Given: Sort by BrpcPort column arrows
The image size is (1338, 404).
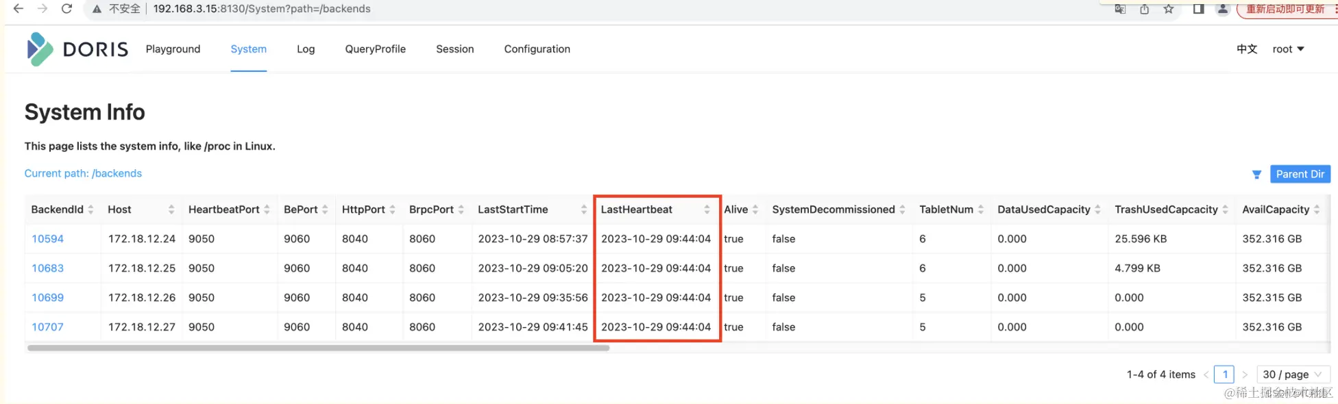Looking at the screenshot, I should [x=461, y=210].
